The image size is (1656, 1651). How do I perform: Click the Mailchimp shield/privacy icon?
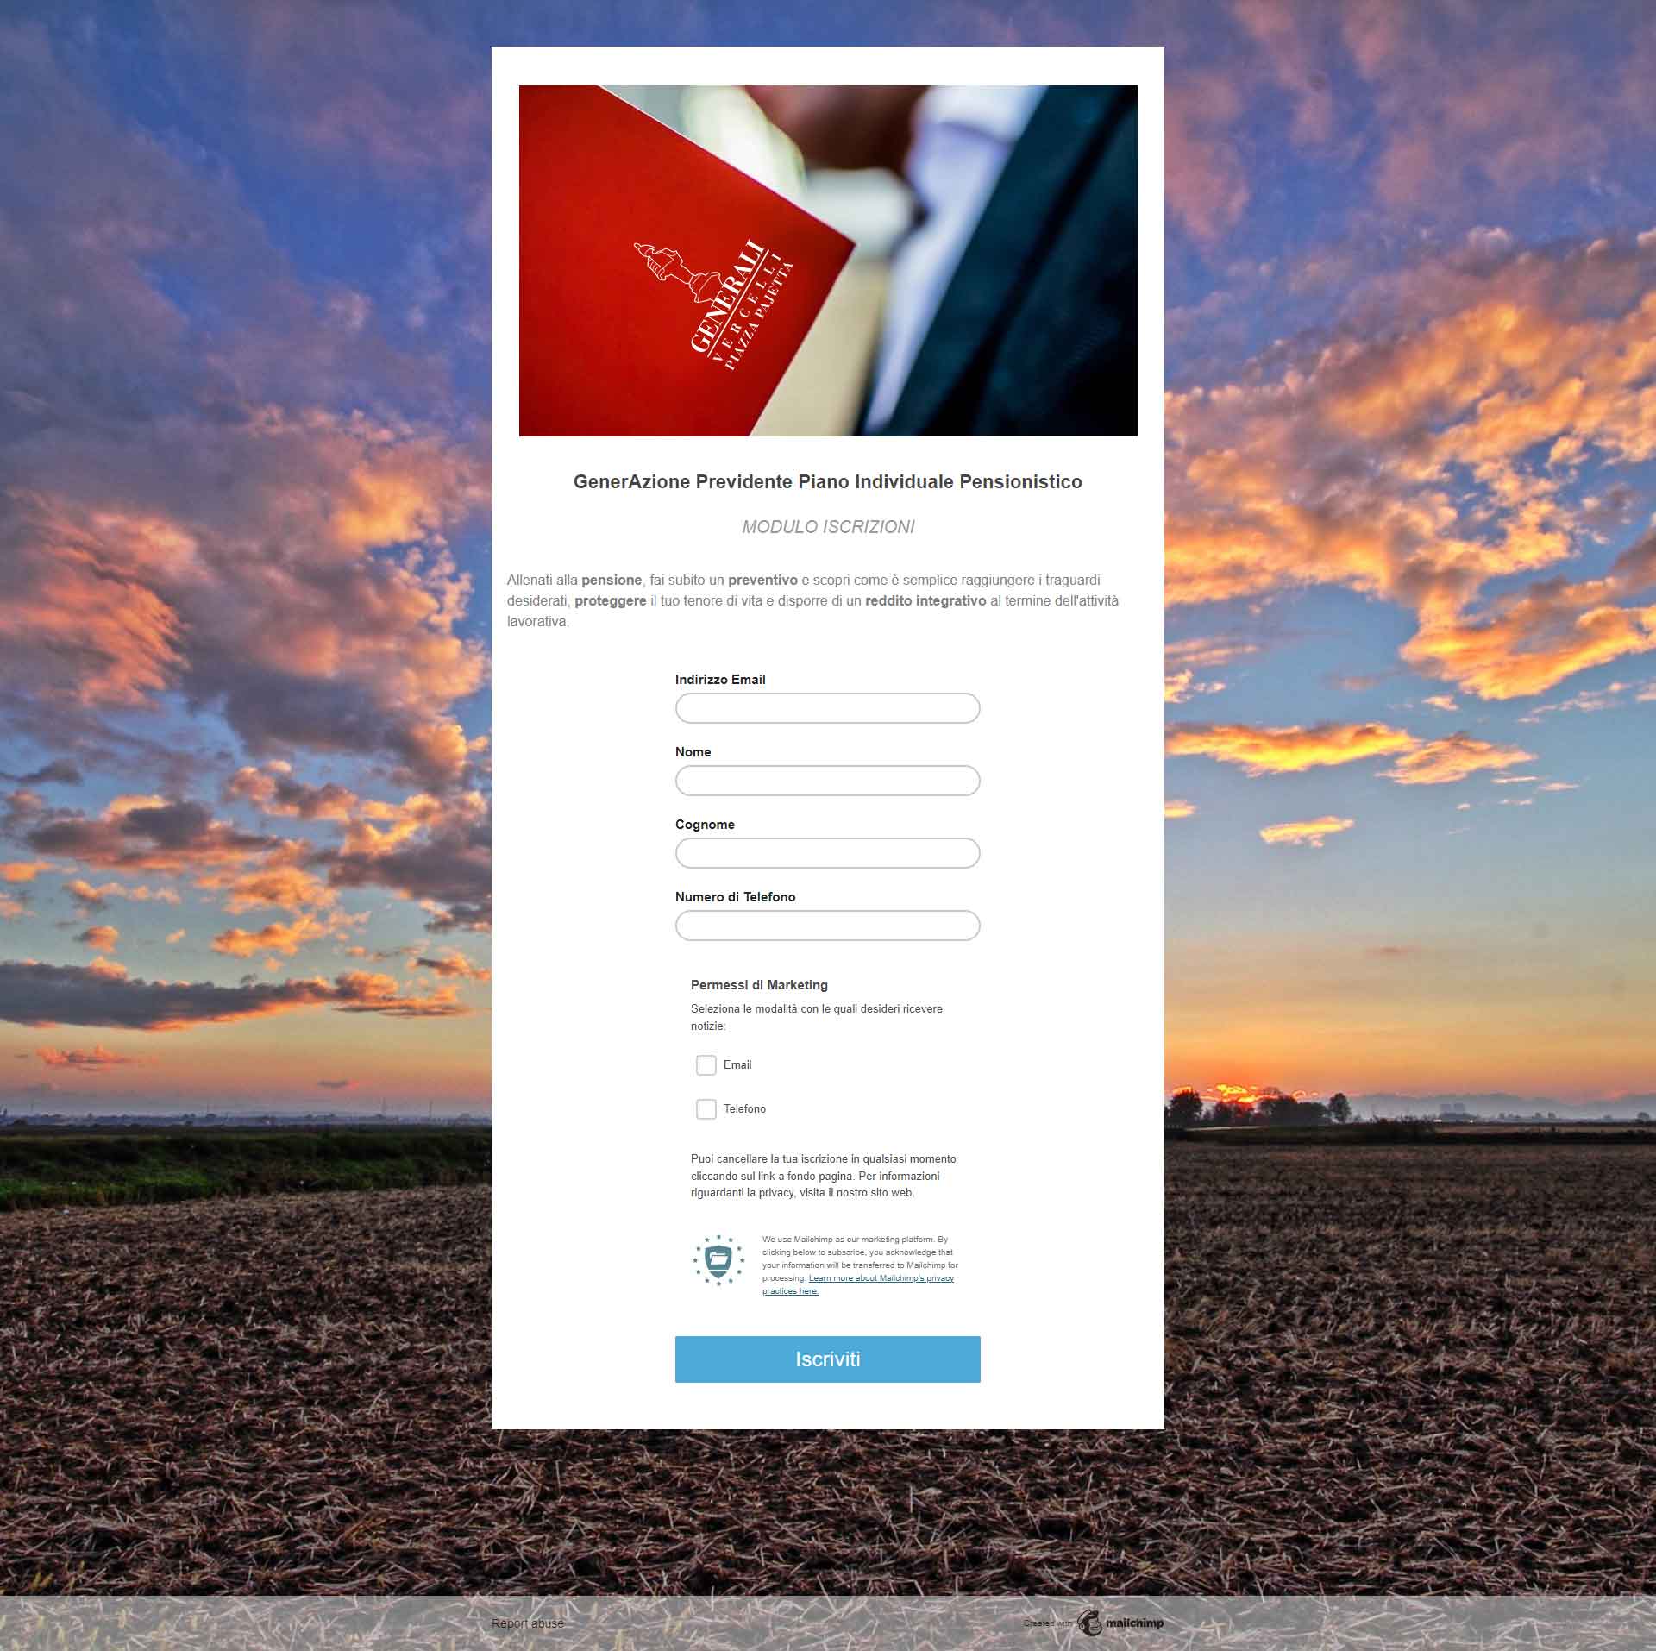720,1261
